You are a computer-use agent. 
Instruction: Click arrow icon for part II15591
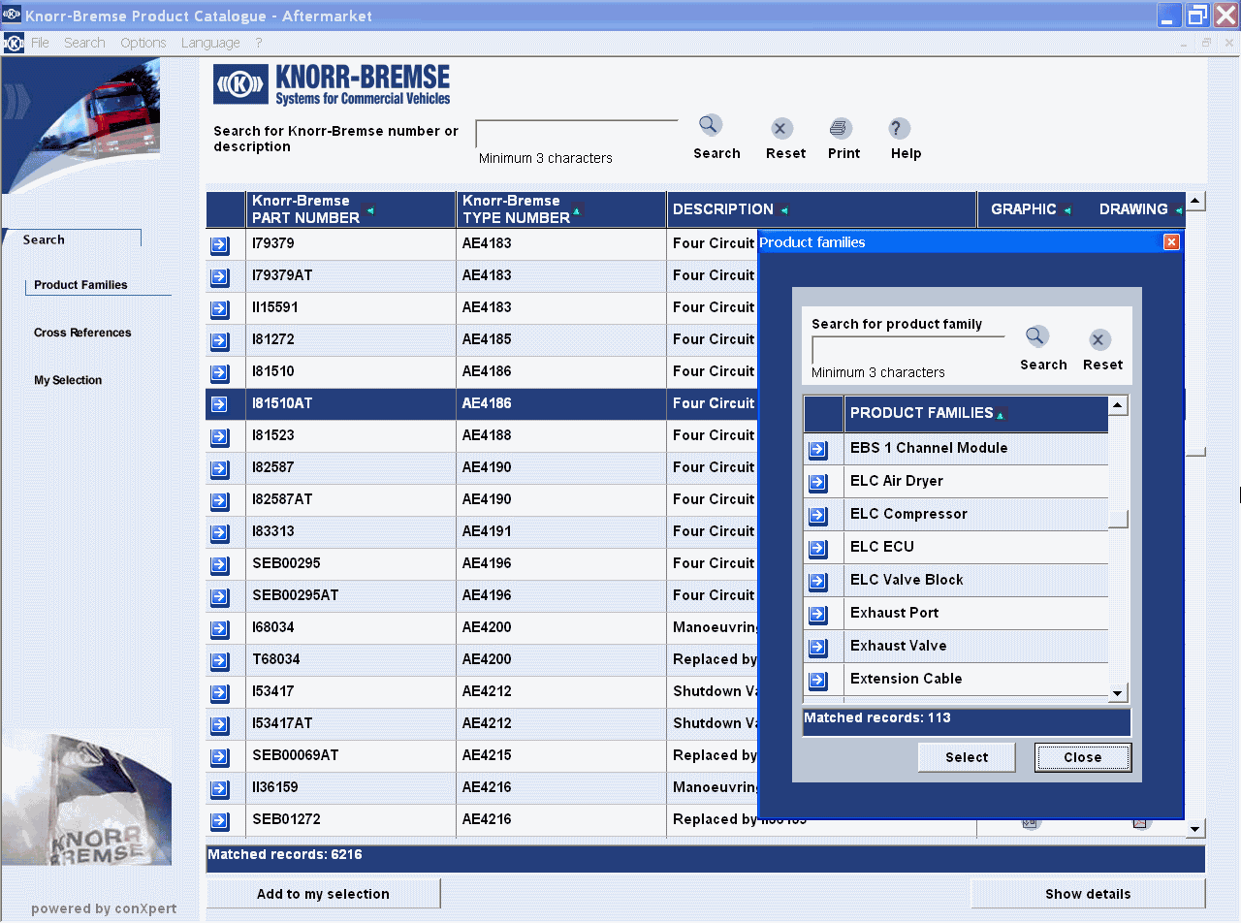point(220,309)
